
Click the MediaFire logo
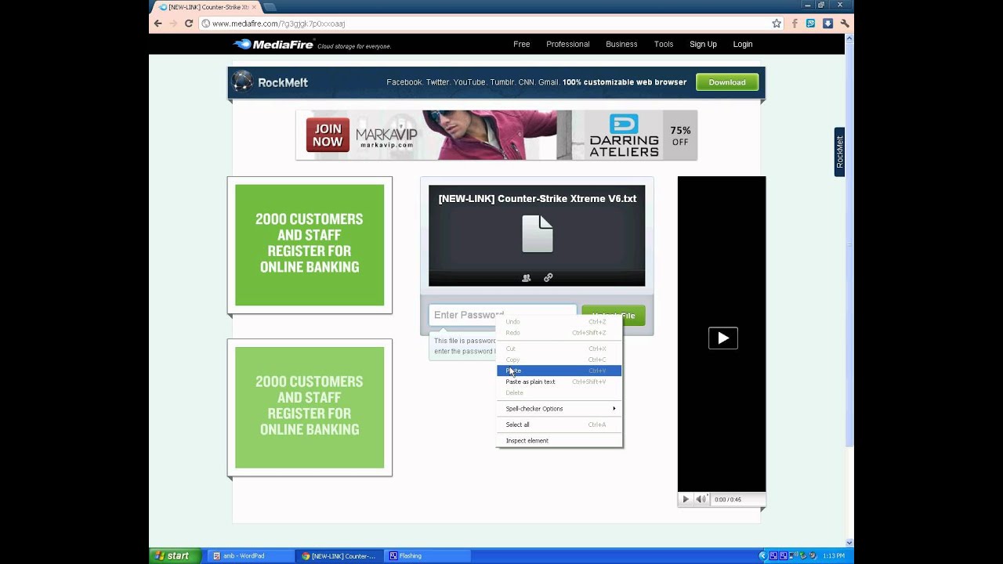274,45
